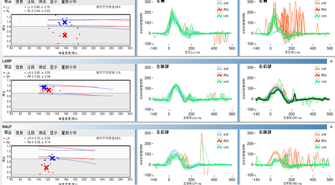Image resolution: width=335 pixels, height=185 pixels.
Task: Click the red RL legend entry in lateral panel
Action: tap(7, 11)
